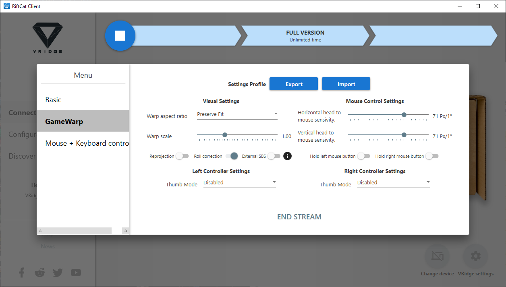Select the GameWarp menu item

tap(83, 121)
